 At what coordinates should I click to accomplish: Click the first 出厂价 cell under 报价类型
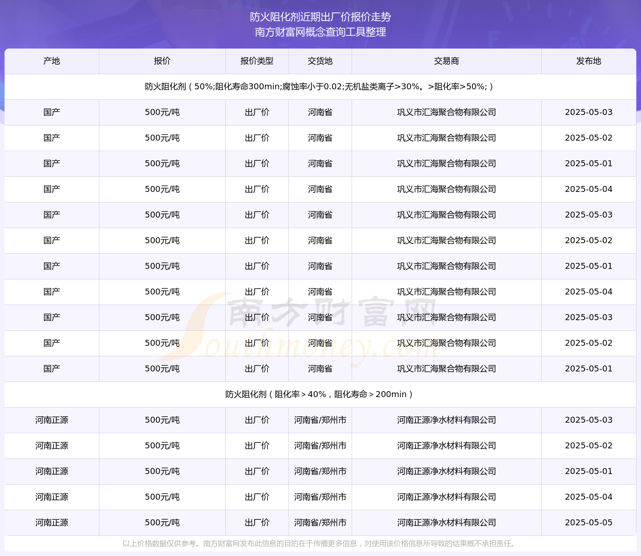(x=257, y=112)
